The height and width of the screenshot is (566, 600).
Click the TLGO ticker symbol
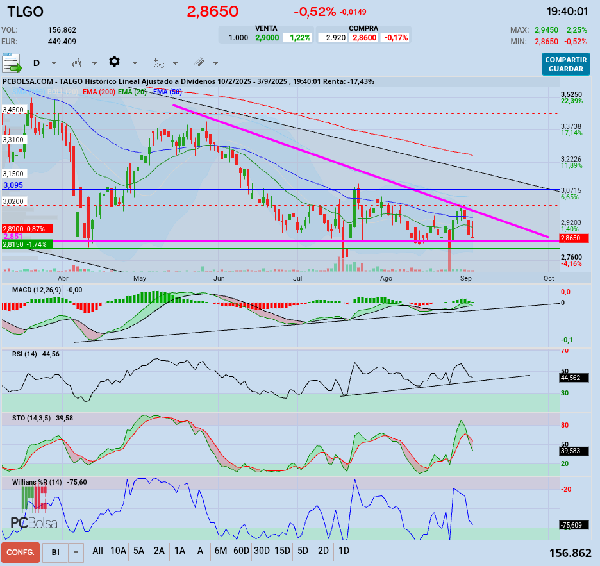[x=25, y=12]
